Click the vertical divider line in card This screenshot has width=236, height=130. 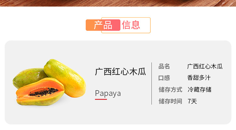[152, 83]
